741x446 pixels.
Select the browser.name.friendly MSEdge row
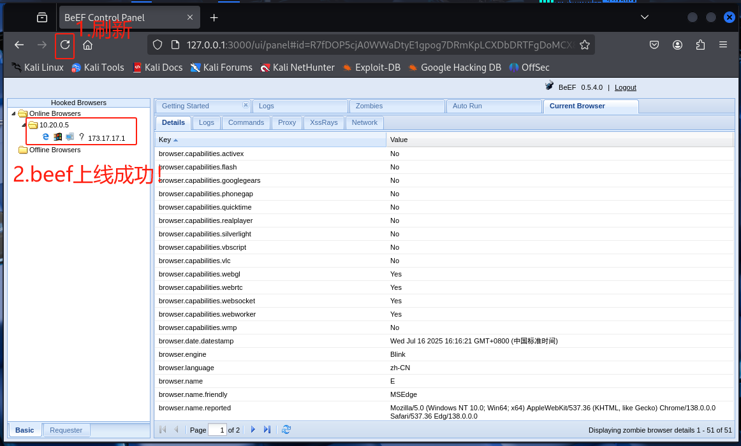click(x=444, y=394)
